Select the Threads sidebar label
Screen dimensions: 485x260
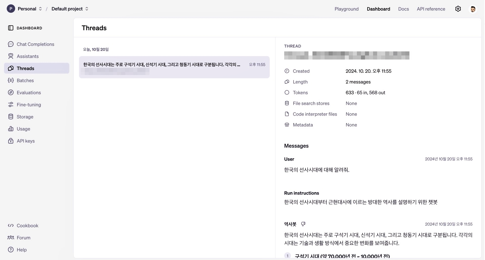pos(26,68)
